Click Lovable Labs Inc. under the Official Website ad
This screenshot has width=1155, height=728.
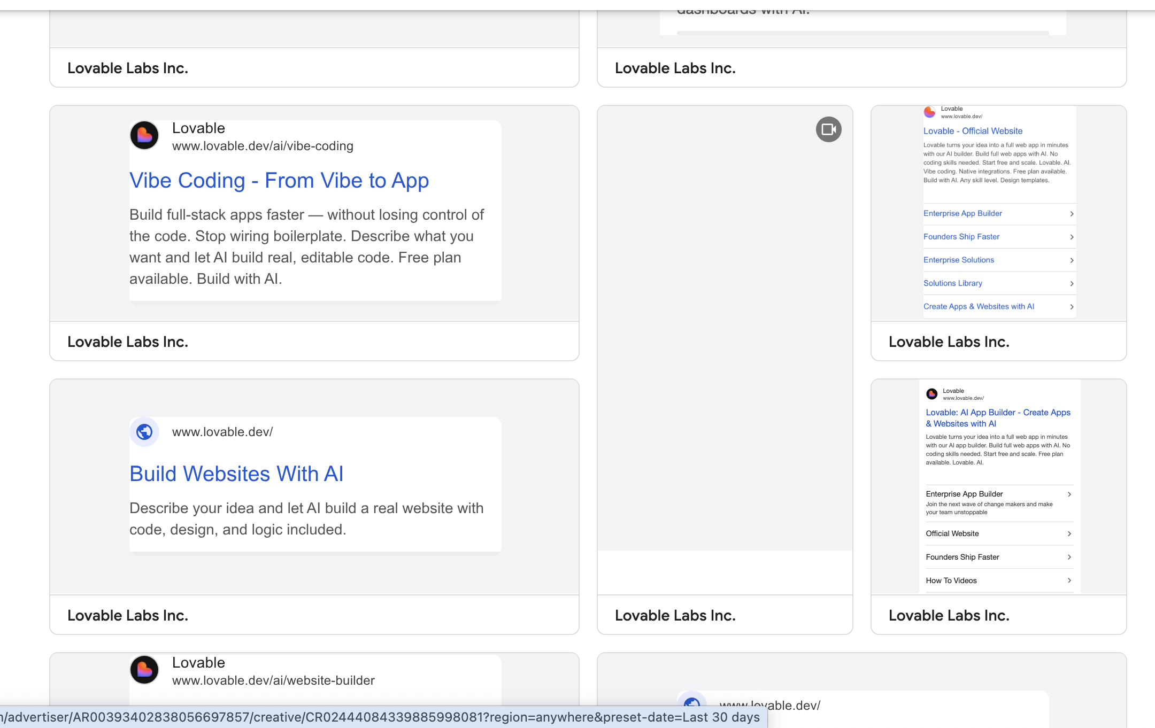[949, 342]
